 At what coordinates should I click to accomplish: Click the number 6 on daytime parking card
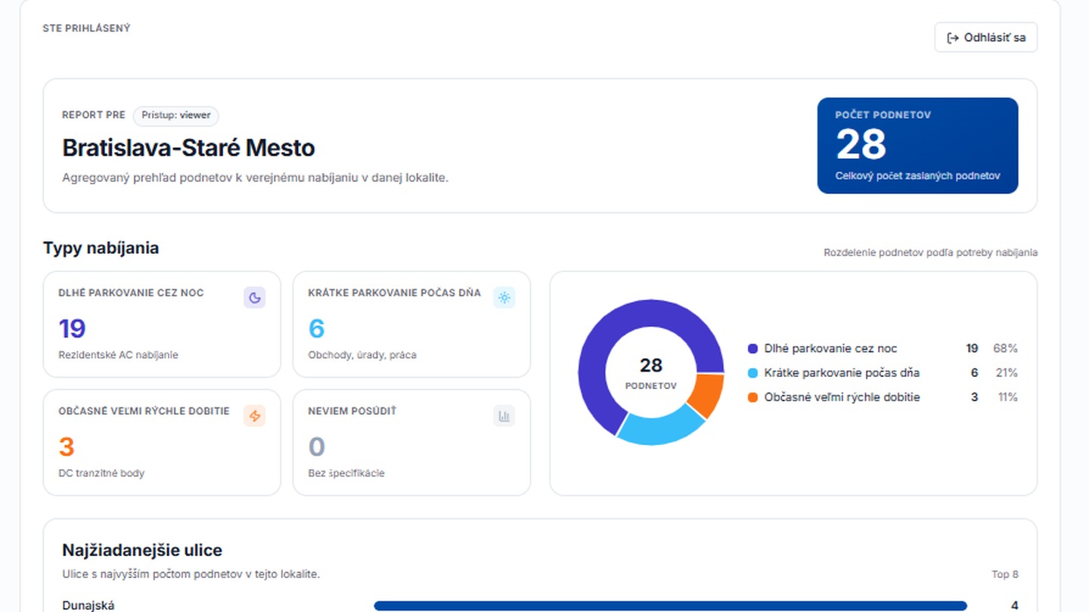(316, 329)
